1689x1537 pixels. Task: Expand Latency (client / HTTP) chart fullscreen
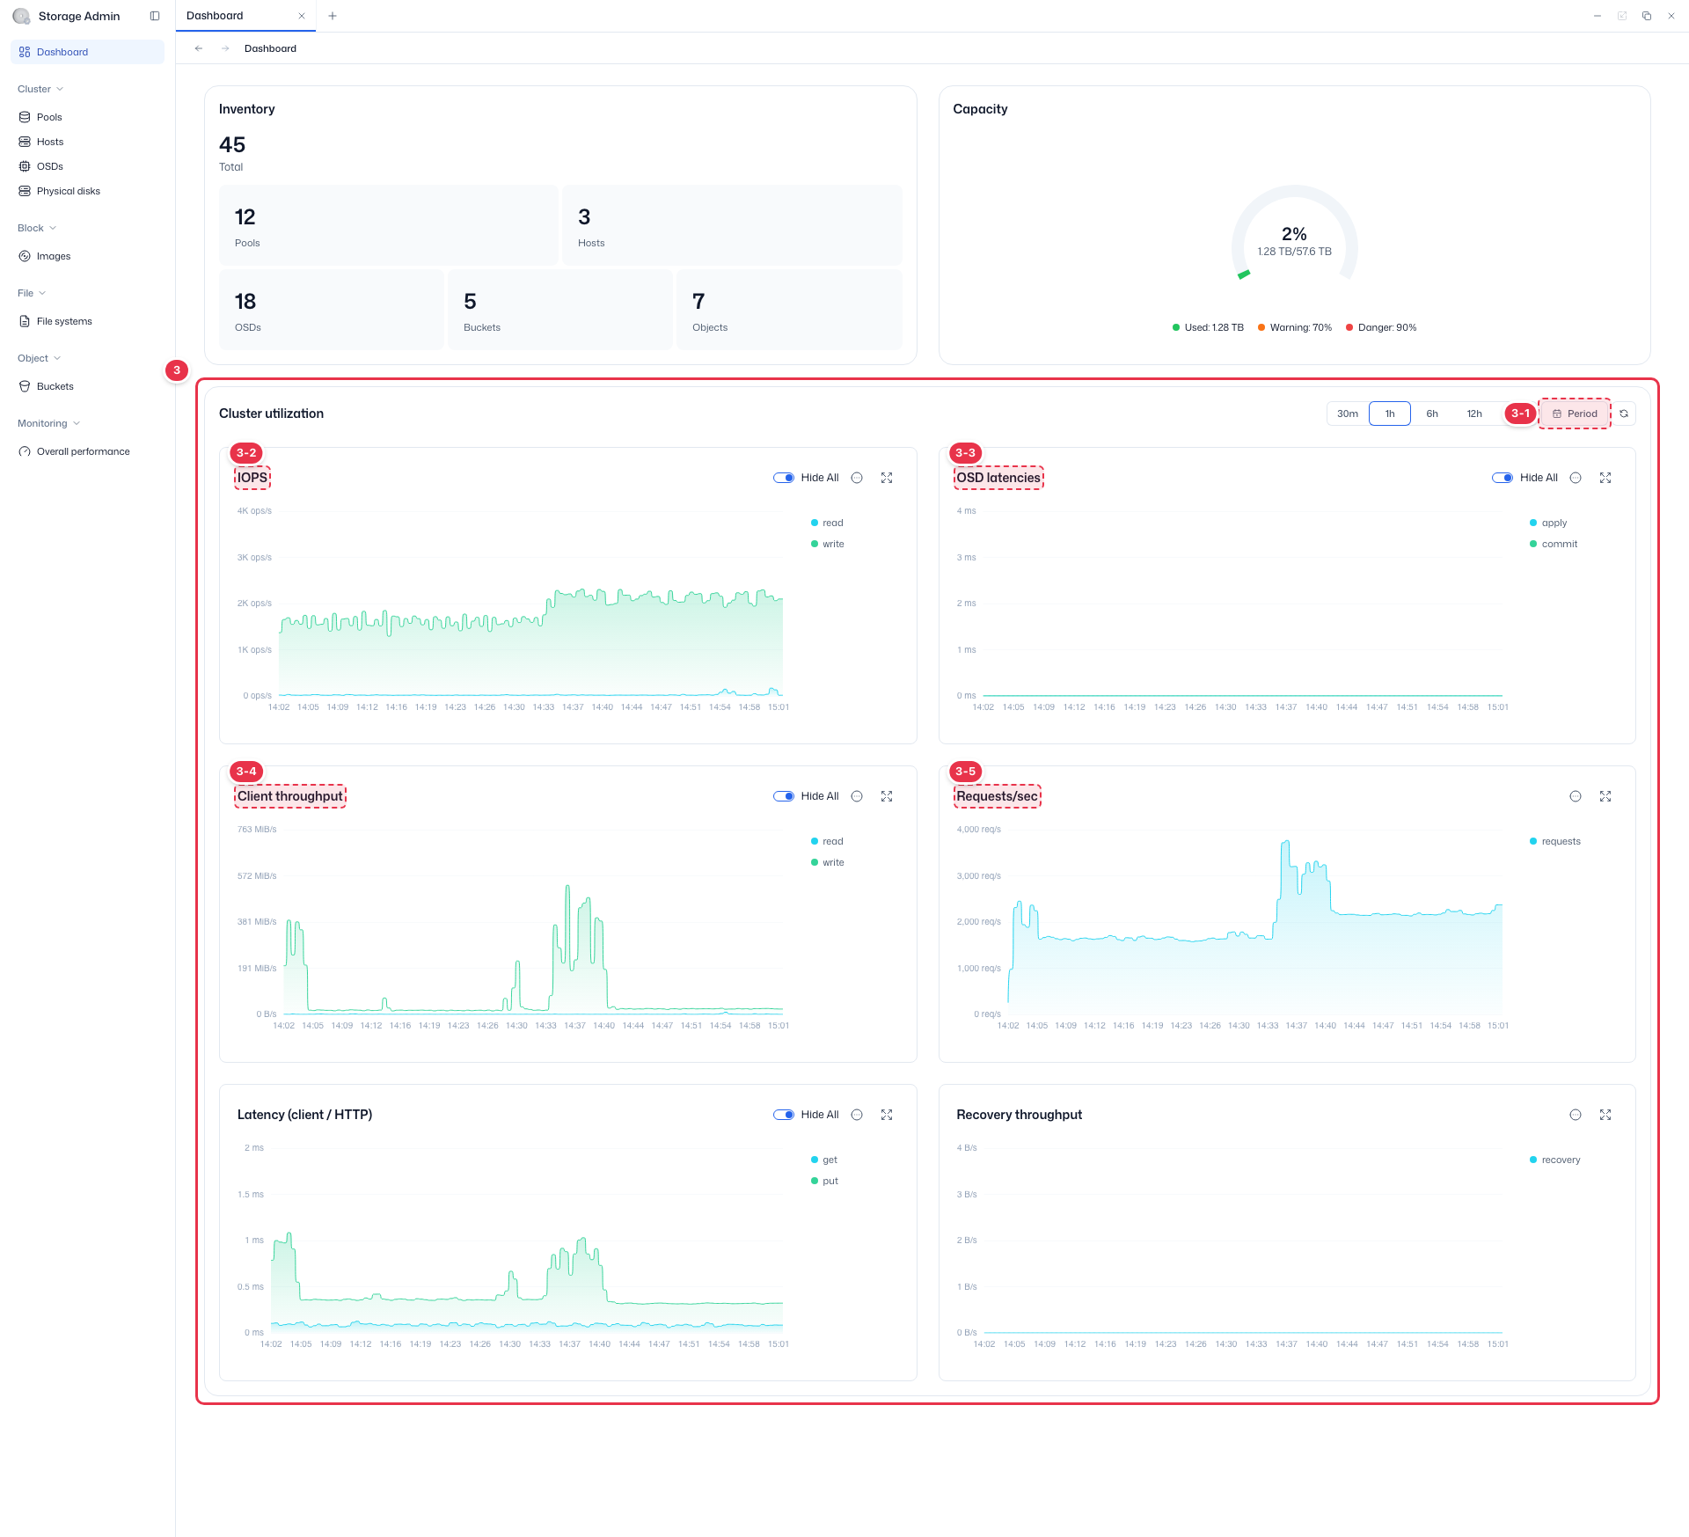pyautogui.click(x=887, y=1115)
